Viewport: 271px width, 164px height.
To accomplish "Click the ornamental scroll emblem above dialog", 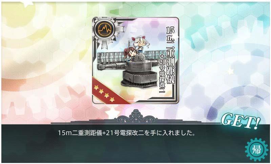I will [x=136, y=116].
